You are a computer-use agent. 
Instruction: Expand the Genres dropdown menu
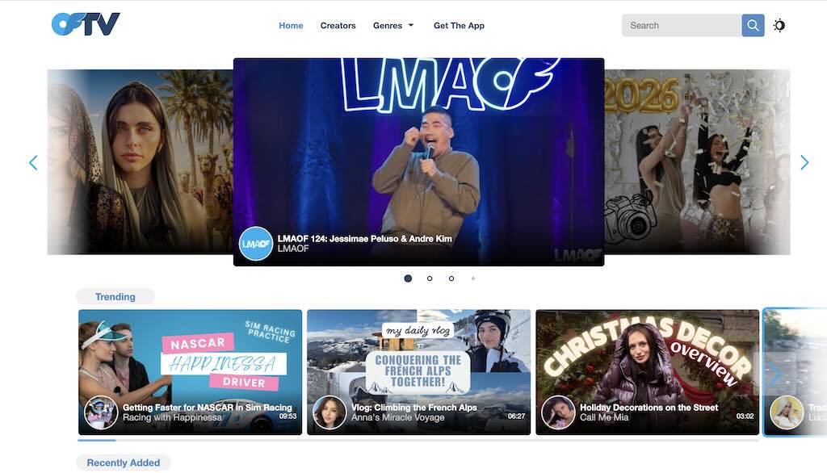(393, 26)
